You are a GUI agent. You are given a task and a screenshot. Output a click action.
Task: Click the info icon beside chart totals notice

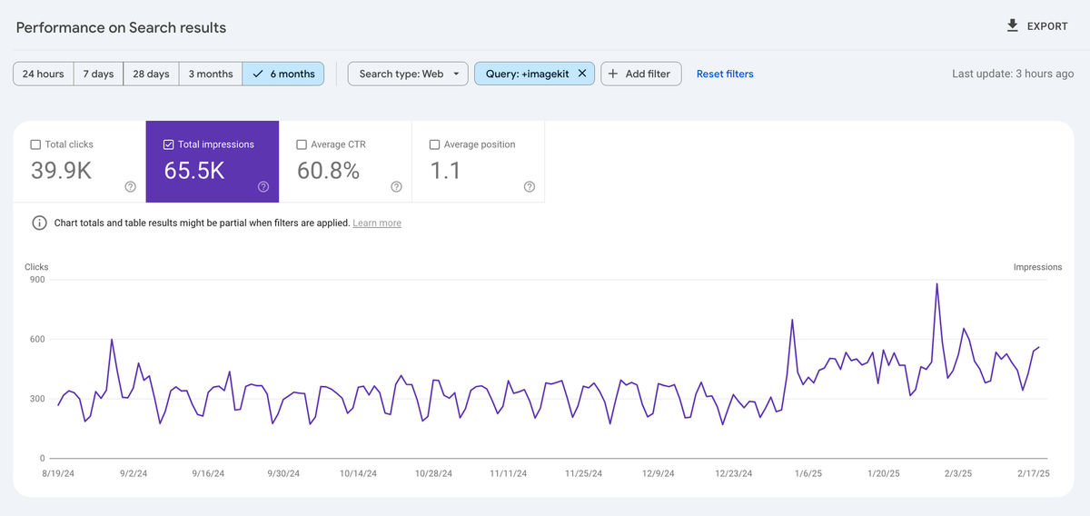pos(40,223)
